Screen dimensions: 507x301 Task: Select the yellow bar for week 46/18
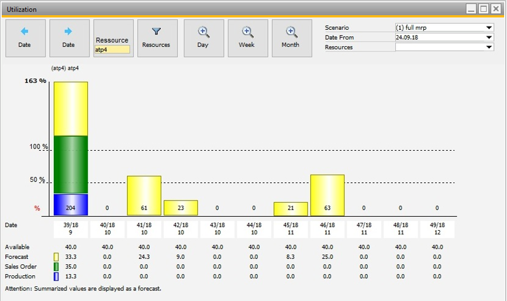[327, 195]
